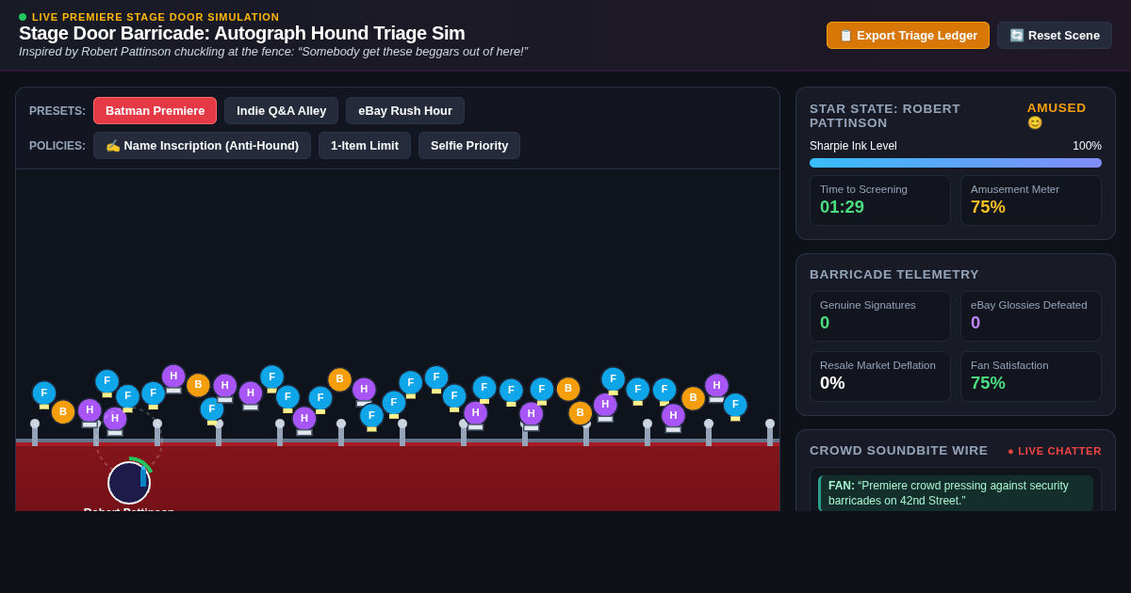Click the Amusement Meter 75% value
1131x593 pixels.
point(988,207)
